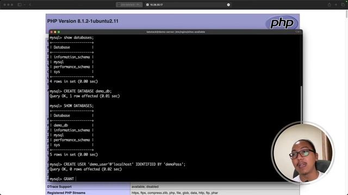The image size is (348, 195).
Task: Go back with the browser back arrow
Action: (30, 5)
